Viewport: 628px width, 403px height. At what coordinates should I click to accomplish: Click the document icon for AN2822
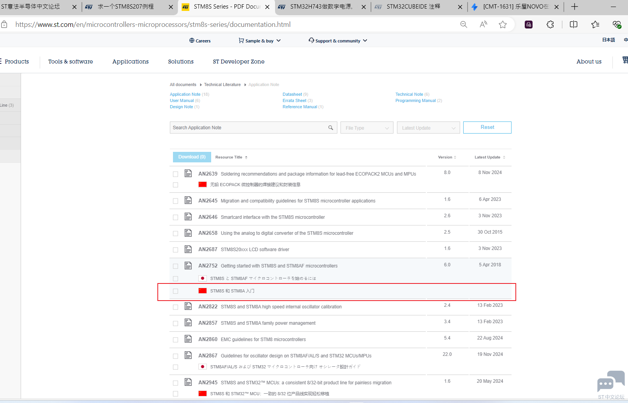188,306
